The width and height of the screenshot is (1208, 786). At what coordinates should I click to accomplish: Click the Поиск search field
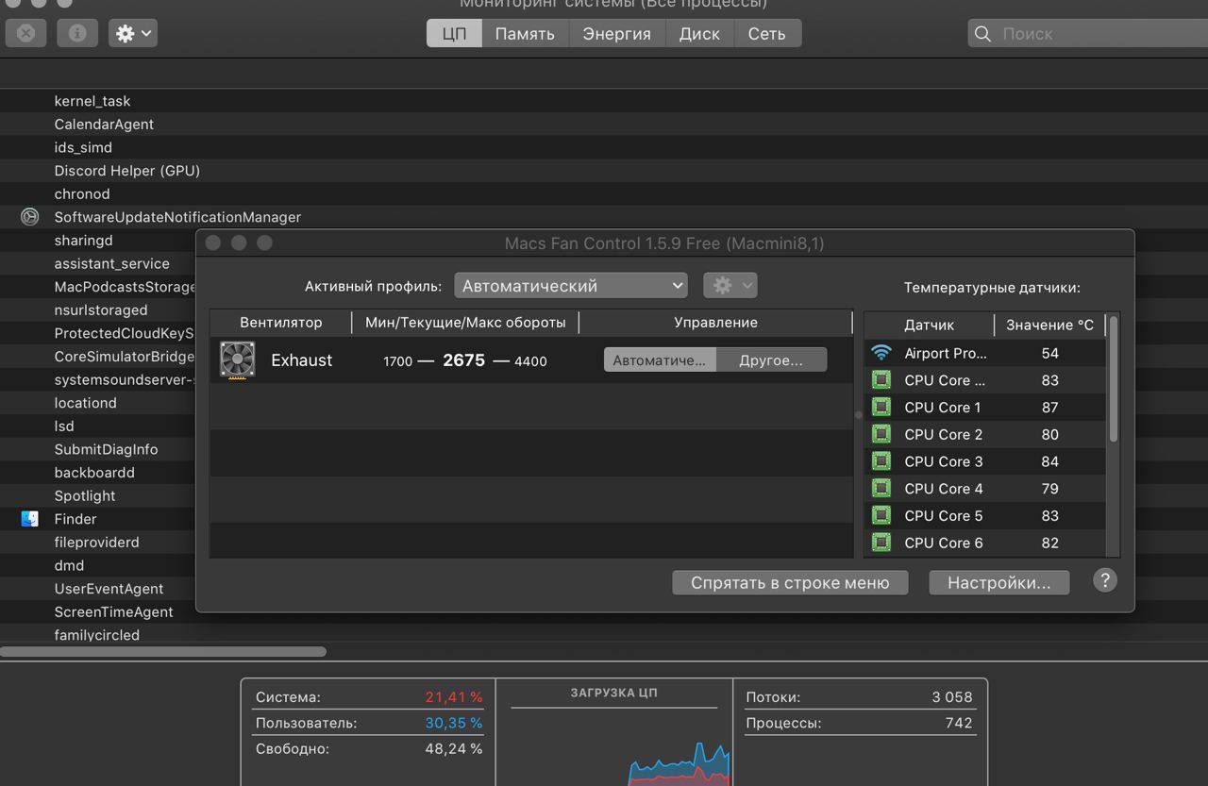1087,33
